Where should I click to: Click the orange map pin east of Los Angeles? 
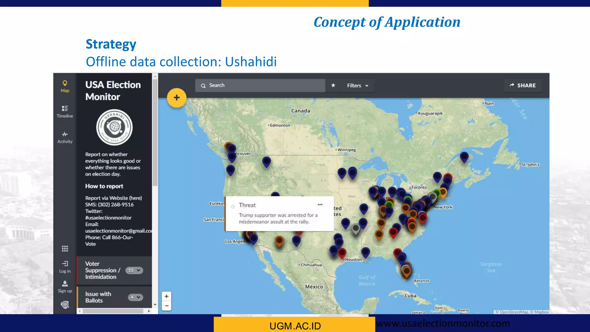pyautogui.click(x=279, y=241)
